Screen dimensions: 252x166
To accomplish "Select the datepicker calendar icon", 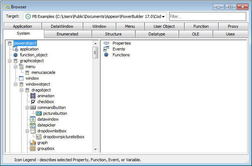I will click(33, 125).
